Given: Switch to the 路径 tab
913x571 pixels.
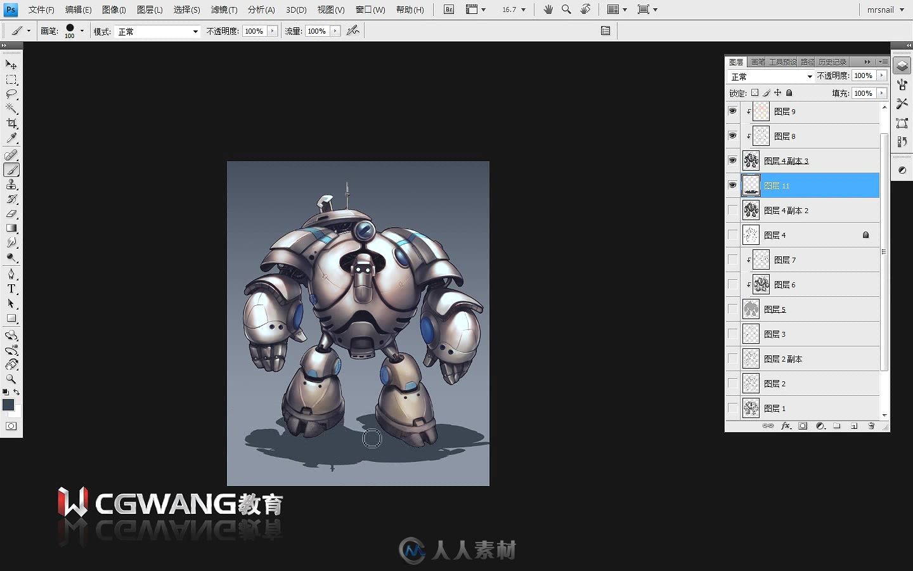Looking at the screenshot, I should tap(807, 62).
